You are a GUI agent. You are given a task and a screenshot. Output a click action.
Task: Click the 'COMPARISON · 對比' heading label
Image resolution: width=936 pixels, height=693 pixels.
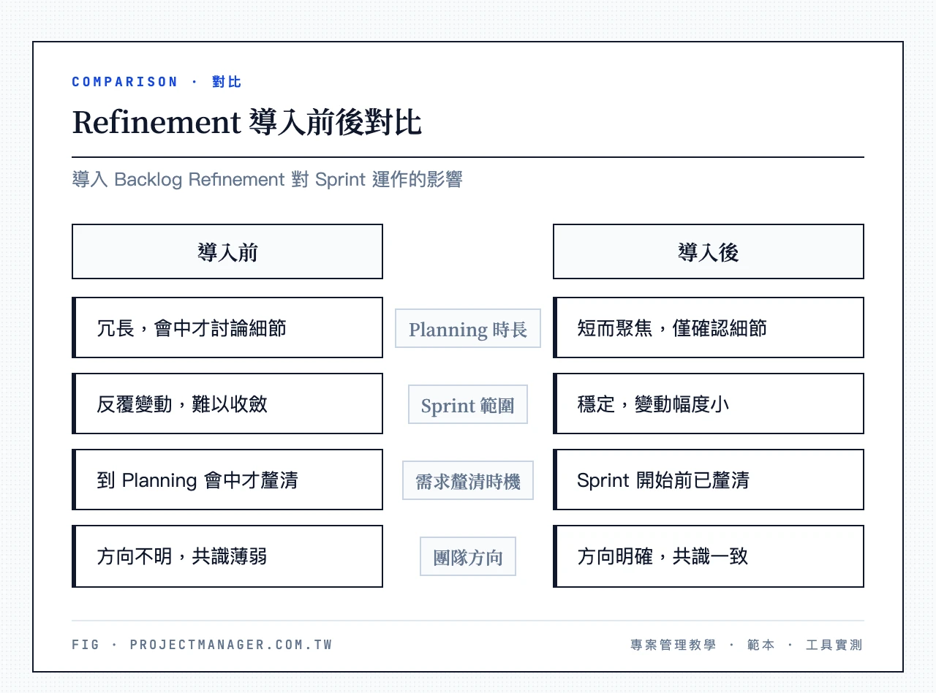tap(156, 82)
